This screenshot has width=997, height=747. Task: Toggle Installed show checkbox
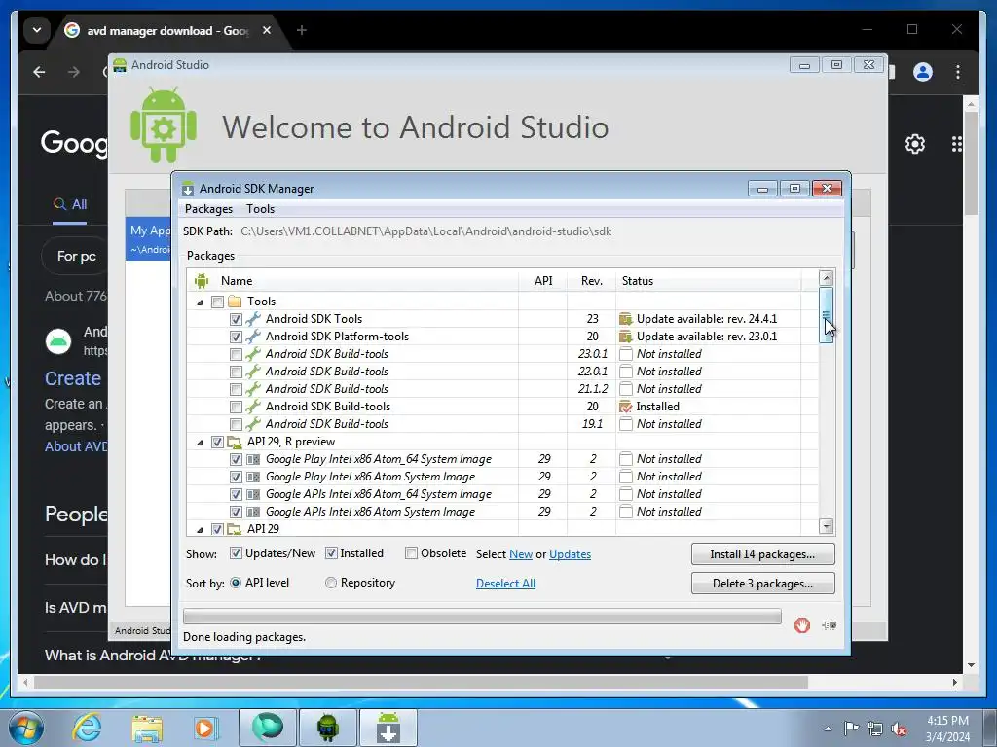pos(331,553)
